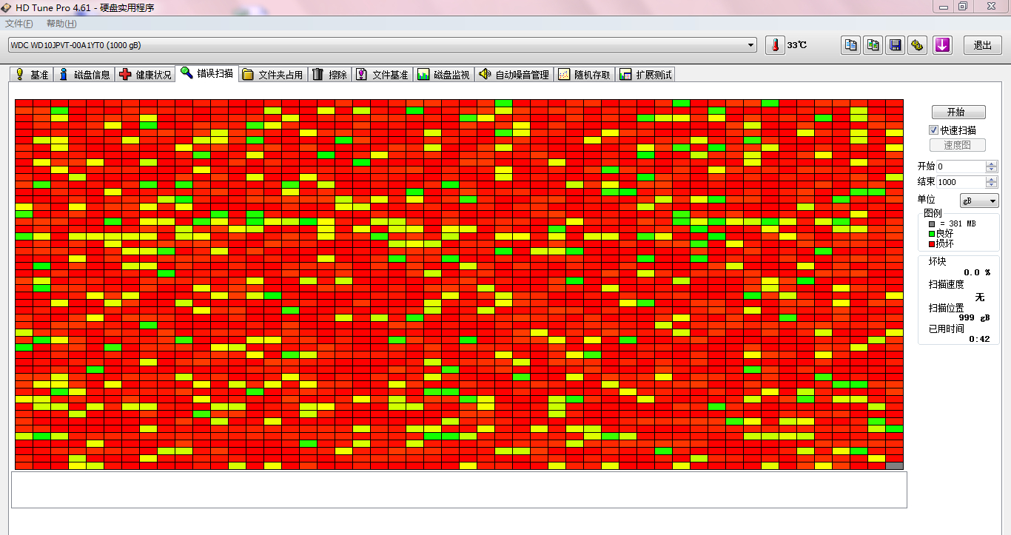The image size is (1011, 535).
Task: Decrease the 结束 value with down arrow
Action: 992,185
